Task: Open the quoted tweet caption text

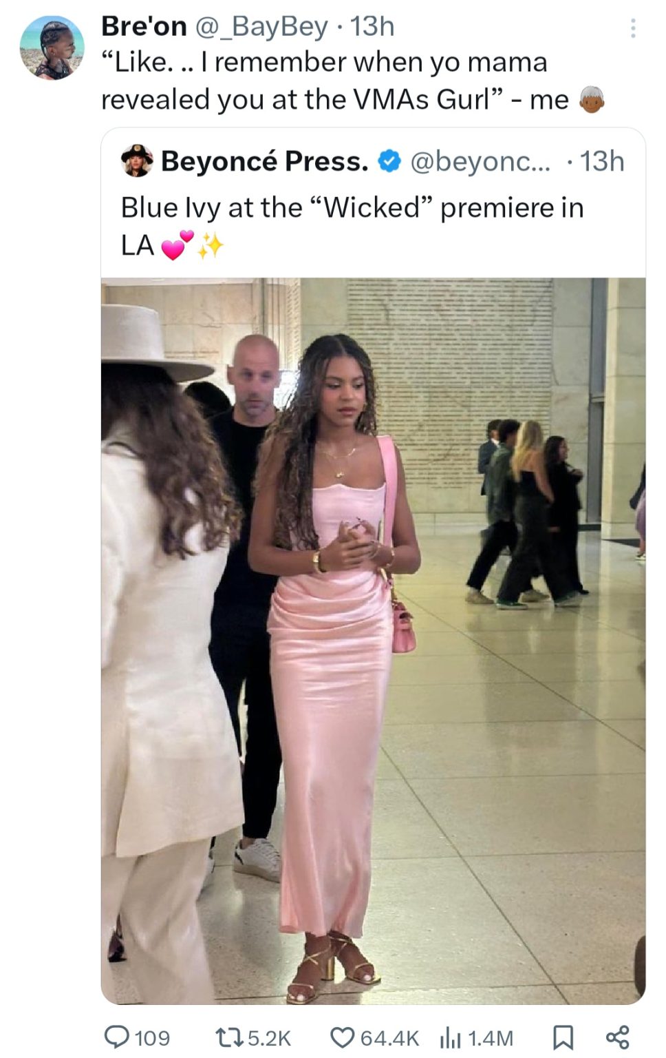Action: coord(352,226)
